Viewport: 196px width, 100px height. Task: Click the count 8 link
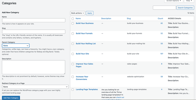click(x=162, y=64)
